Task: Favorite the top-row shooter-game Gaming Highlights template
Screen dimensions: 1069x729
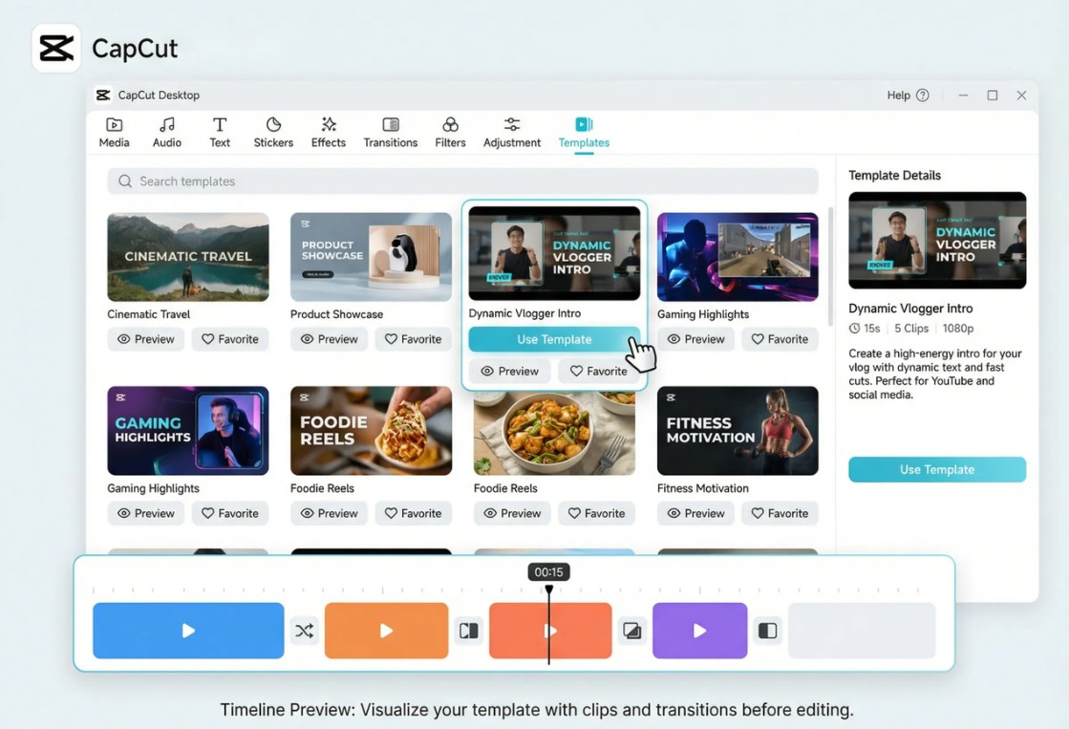Action: [780, 339]
